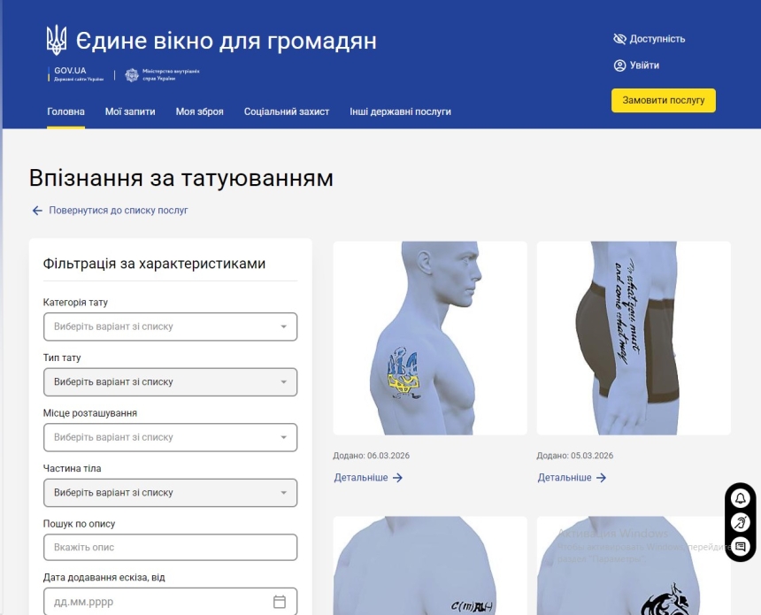
Task: Click the user profile icon beside Увійти
Action: click(619, 65)
